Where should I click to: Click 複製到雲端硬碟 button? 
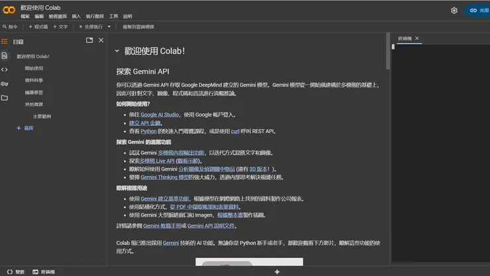coord(138,27)
